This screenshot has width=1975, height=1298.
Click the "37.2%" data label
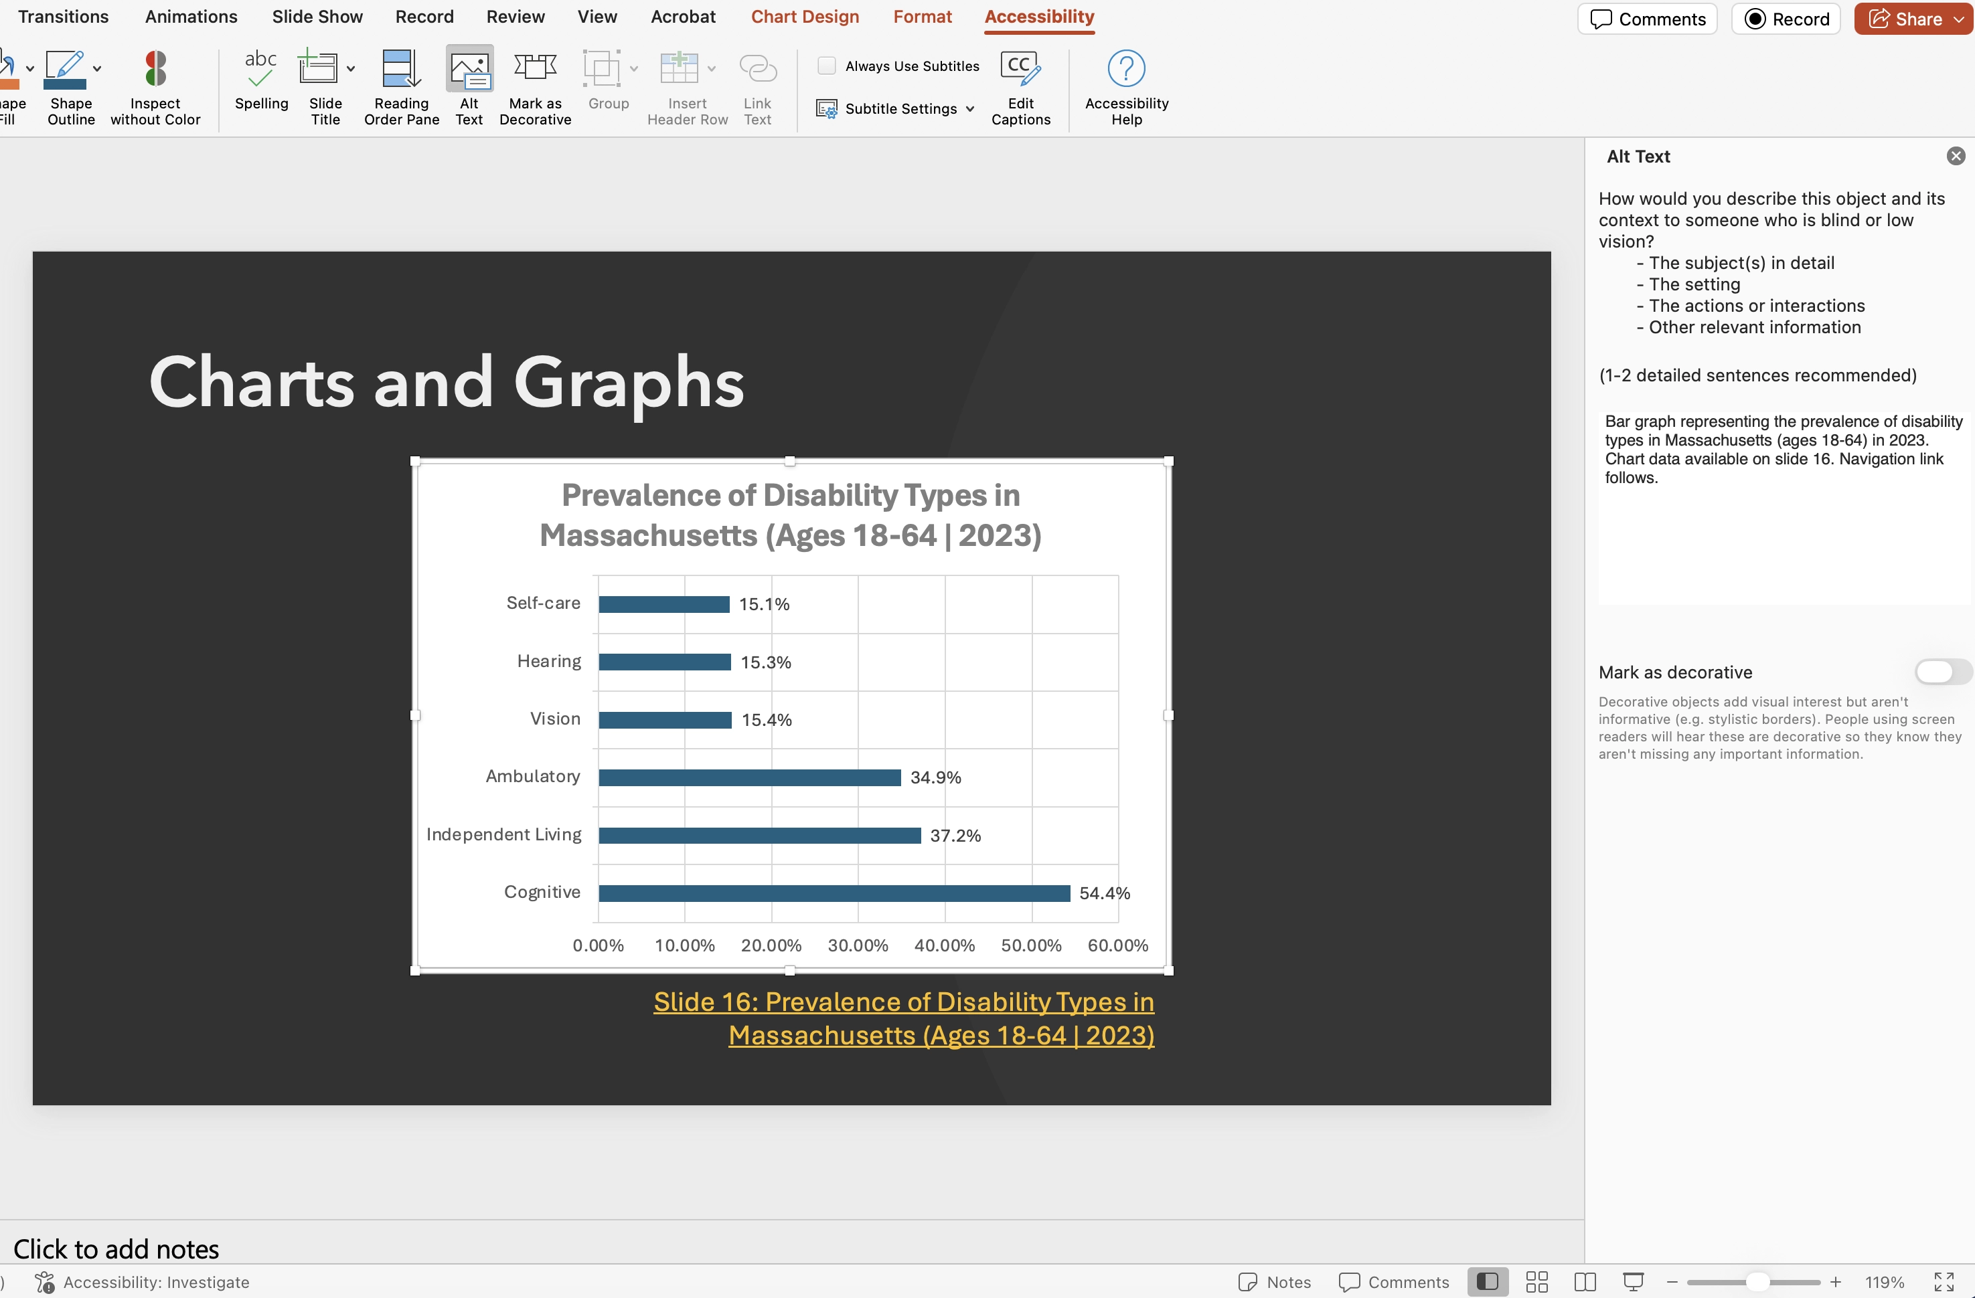coord(955,835)
